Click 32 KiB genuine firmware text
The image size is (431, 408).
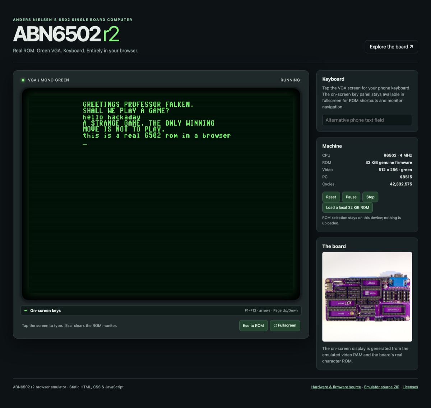[389, 162]
